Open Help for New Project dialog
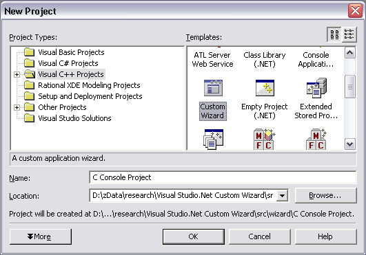 coord(325,236)
